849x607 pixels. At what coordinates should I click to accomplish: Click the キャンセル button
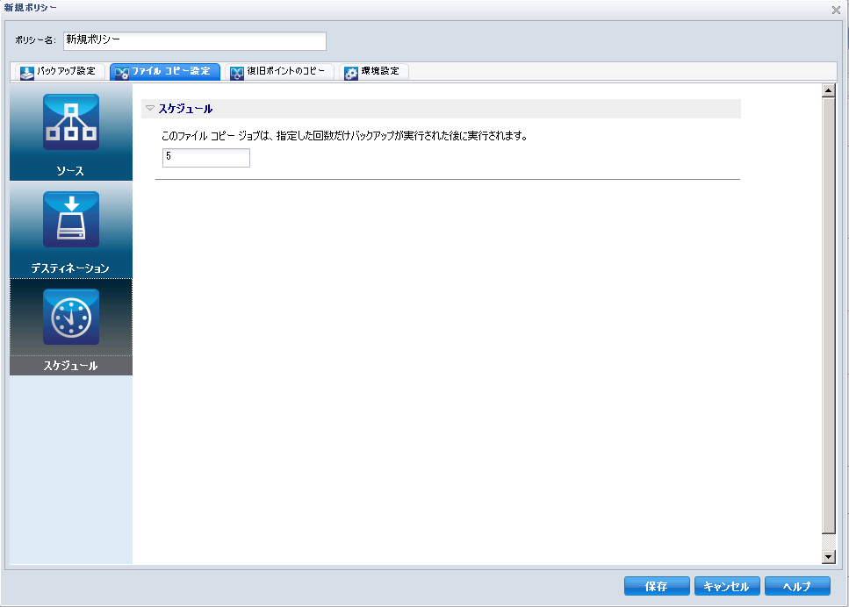pos(726,586)
